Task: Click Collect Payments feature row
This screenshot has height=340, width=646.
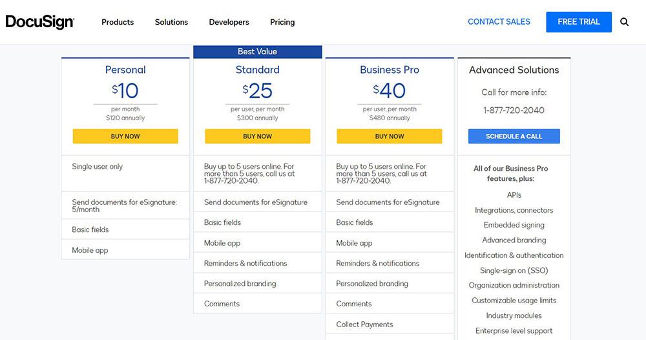Action: tap(390, 324)
